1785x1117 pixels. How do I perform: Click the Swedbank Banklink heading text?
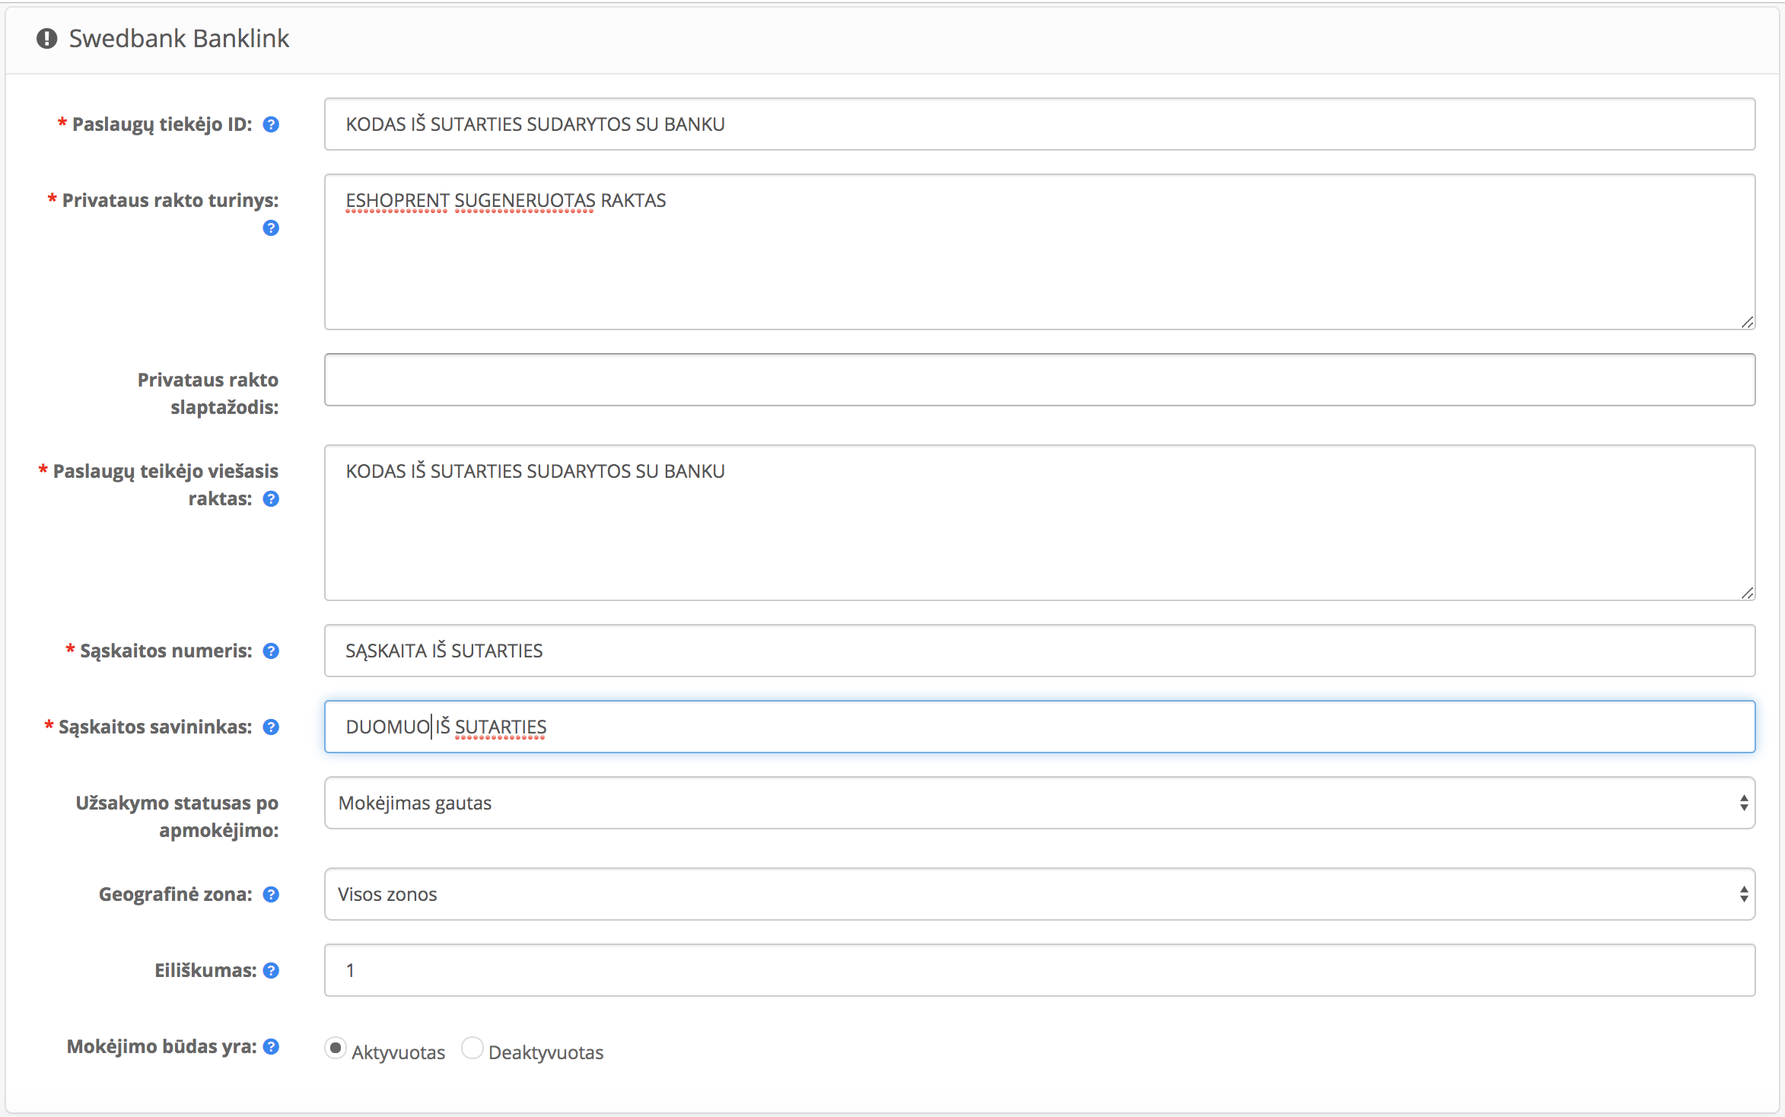(x=179, y=38)
